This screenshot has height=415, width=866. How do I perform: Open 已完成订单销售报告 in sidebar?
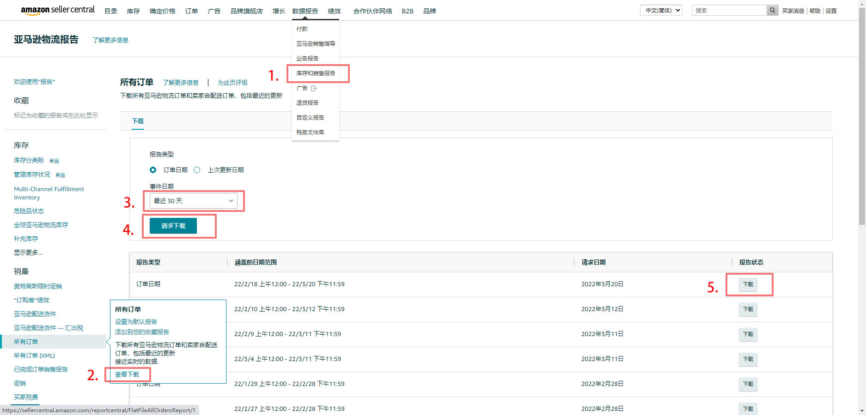41,369
